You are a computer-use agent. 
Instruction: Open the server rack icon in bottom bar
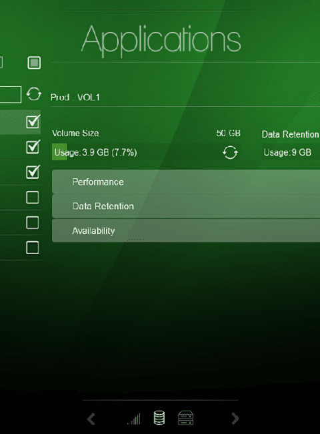[185, 418]
